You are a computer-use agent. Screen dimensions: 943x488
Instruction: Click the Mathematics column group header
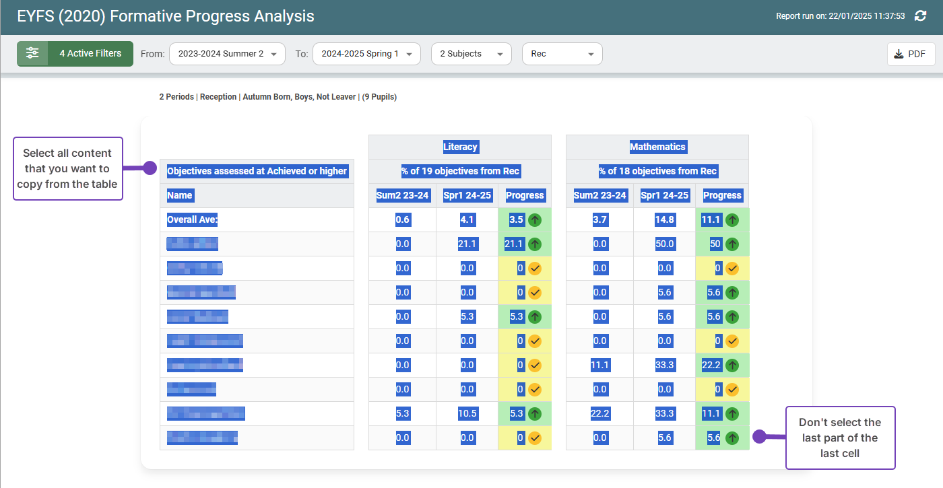coord(657,147)
